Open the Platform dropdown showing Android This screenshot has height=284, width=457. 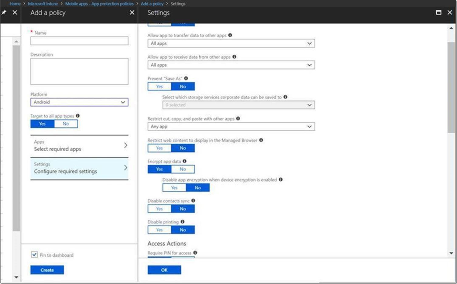79,102
